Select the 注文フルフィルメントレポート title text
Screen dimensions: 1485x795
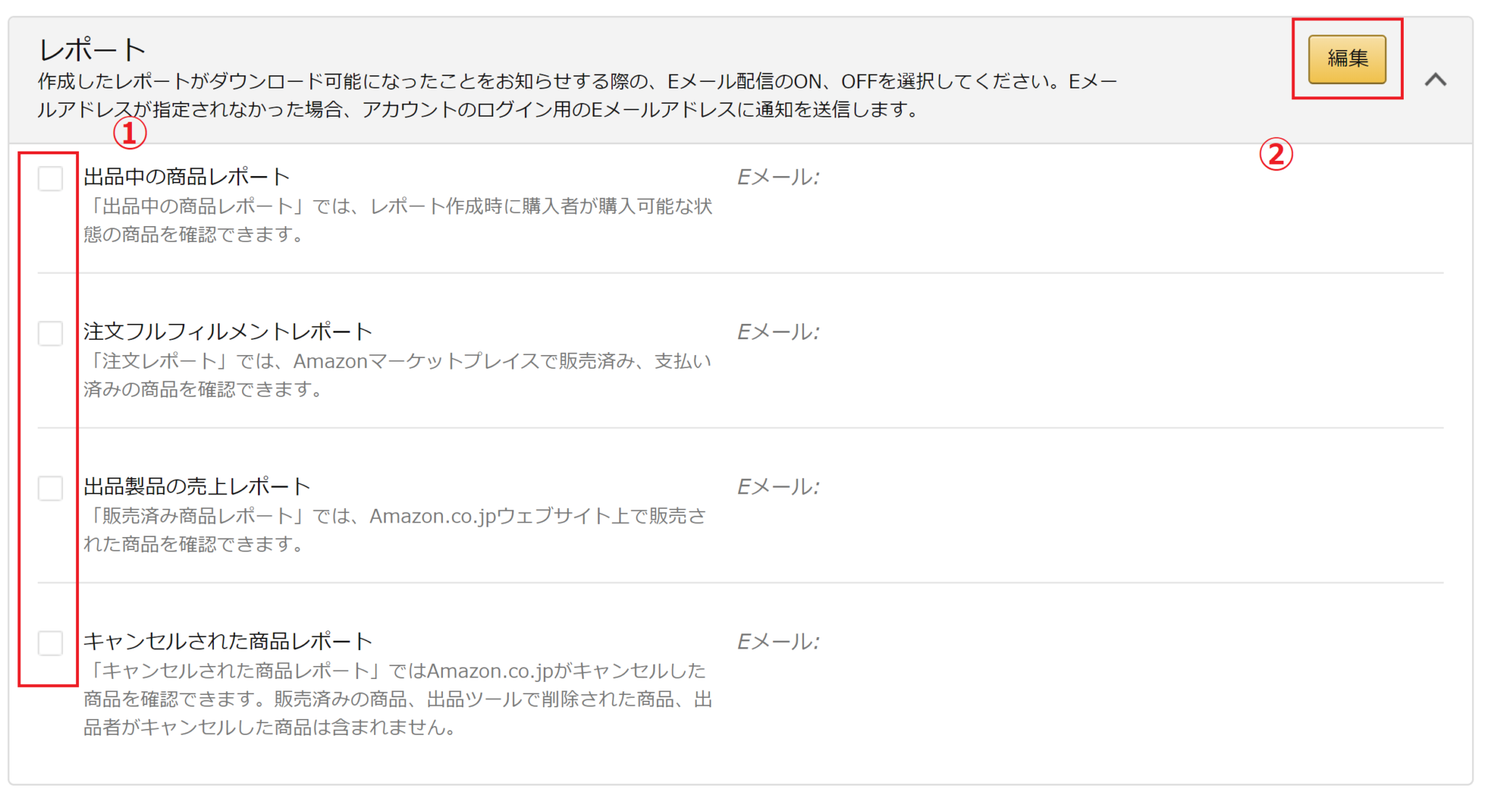[227, 330]
